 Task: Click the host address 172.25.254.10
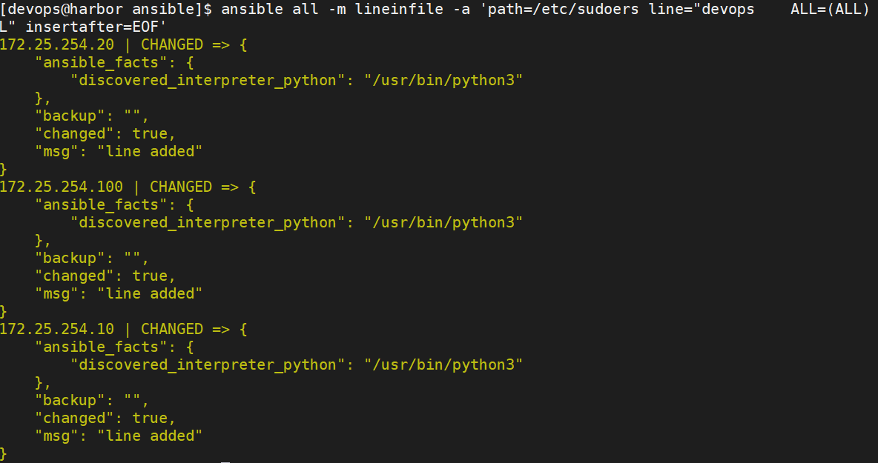pyautogui.click(x=57, y=329)
